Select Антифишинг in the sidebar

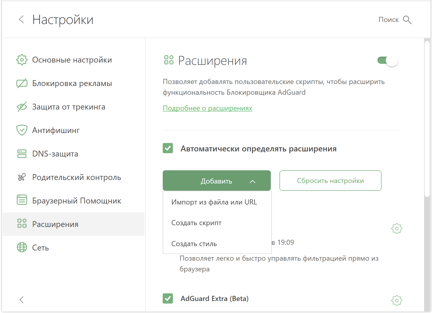pyautogui.click(x=73, y=130)
